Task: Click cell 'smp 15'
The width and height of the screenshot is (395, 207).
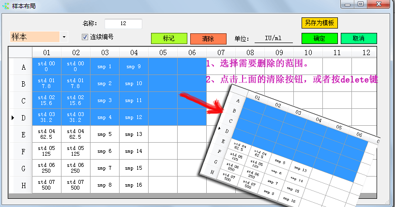Action: click(x=134, y=168)
